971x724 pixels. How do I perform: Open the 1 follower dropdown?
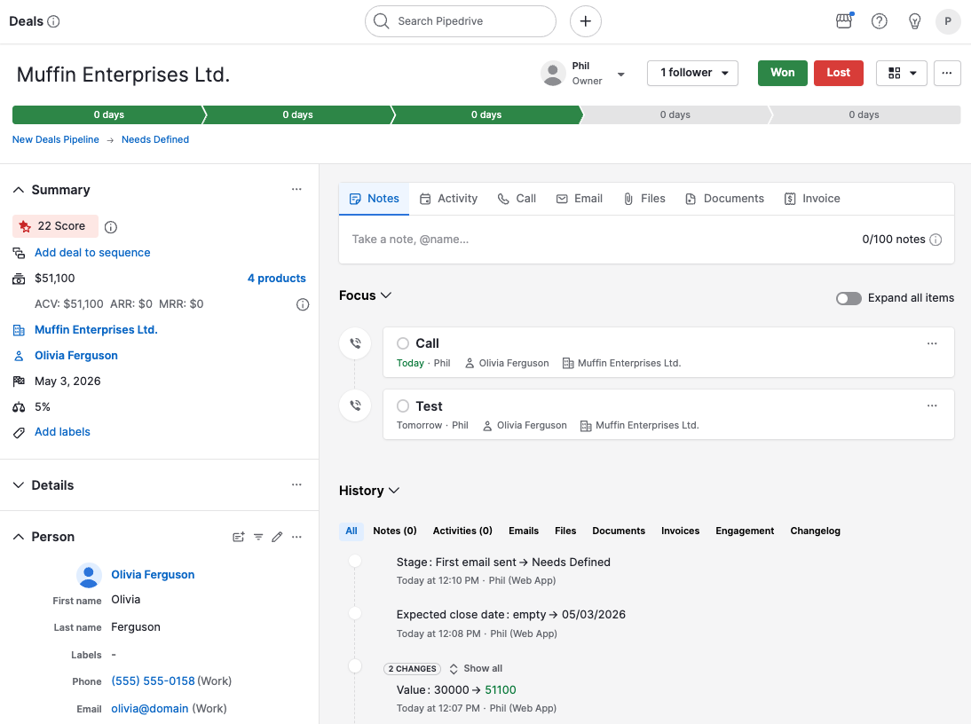pyautogui.click(x=692, y=73)
